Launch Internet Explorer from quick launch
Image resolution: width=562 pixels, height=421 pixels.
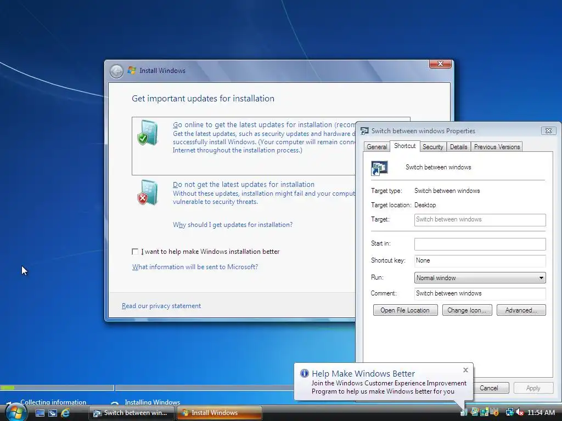tap(65, 413)
